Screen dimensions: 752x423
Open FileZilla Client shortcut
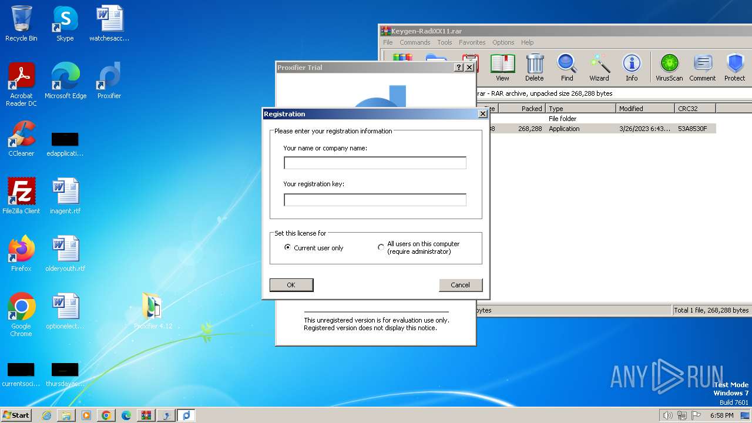coord(21,196)
